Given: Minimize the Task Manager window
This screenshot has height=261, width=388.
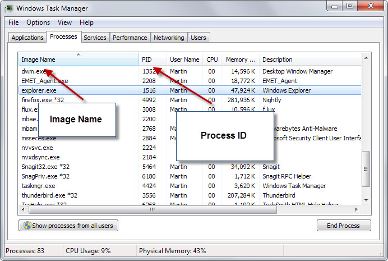Looking at the screenshot, I should [335, 6].
